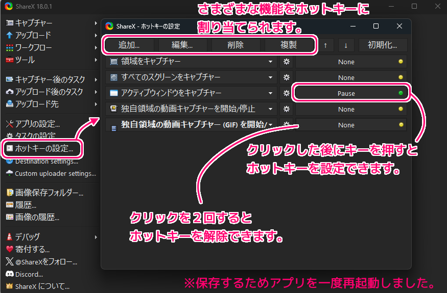Minimize the ホットキーの設定 window
The width and height of the screenshot is (447, 293).
[x=353, y=26]
